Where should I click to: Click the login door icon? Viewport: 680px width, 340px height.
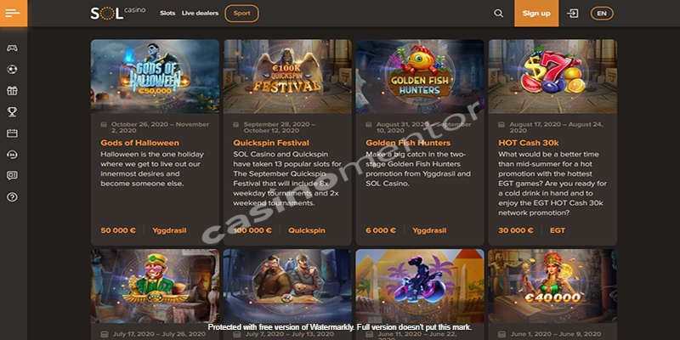(572, 14)
